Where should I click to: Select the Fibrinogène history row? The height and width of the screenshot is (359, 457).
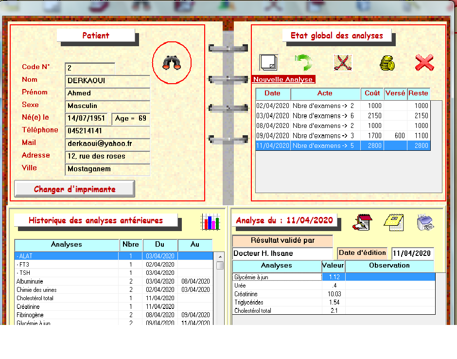(x=114, y=315)
